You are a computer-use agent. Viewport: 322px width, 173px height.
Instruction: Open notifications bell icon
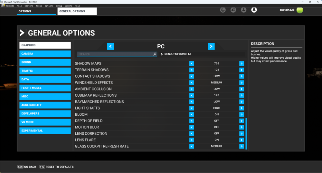tap(254, 10)
